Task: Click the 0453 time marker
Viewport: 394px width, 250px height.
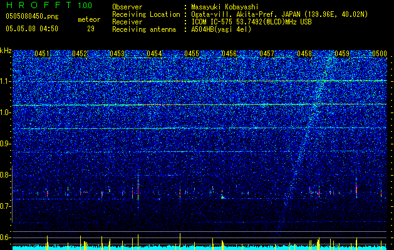Action: click(117, 54)
